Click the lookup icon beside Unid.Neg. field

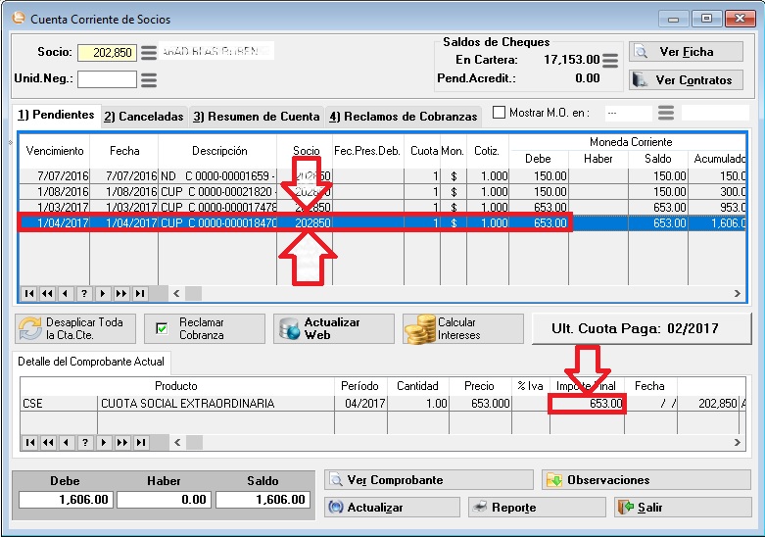pos(149,79)
